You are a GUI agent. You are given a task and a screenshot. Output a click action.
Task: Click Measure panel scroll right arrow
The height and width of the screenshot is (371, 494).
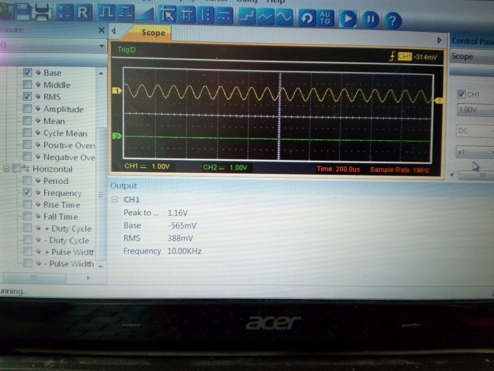tap(88, 278)
